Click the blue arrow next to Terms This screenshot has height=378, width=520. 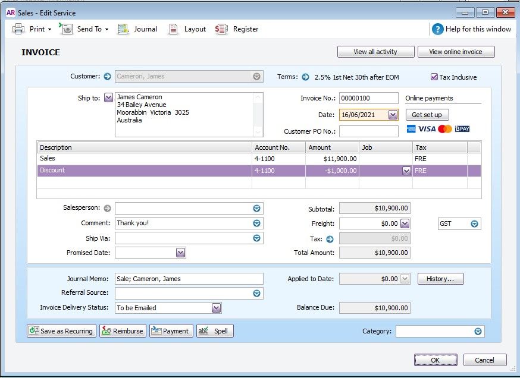pos(305,77)
